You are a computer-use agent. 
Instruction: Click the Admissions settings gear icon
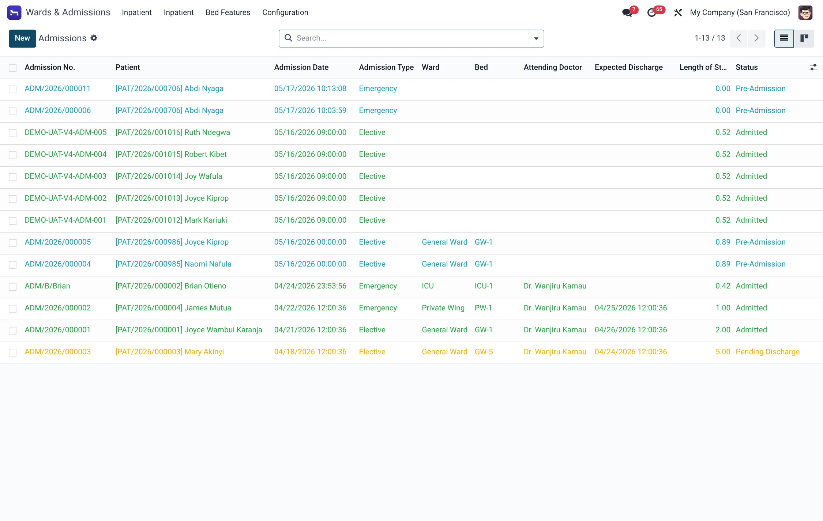click(94, 38)
